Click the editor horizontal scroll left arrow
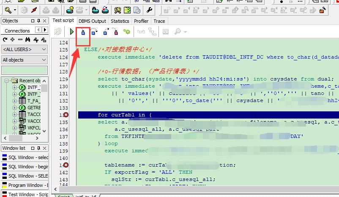Screen dimensions: 339x197 point(55,189)
